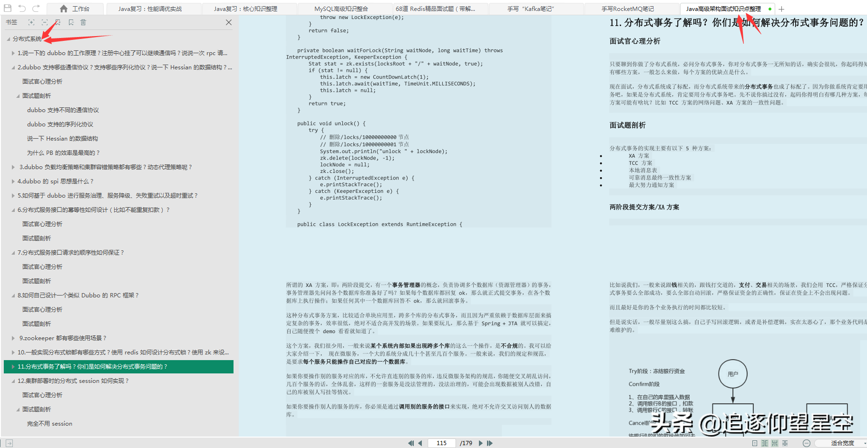Click the sidebar toggle icon in the status bar

9,443
